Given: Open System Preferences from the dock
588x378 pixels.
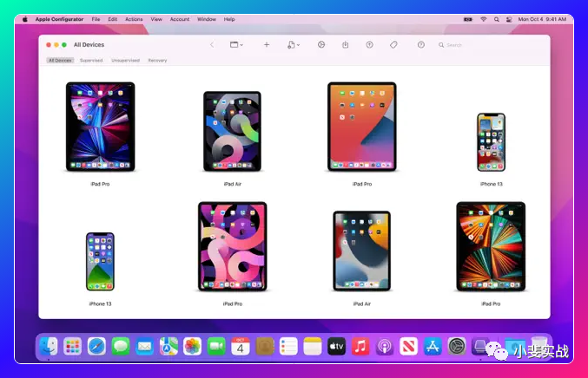Looking at the screenshot, I should [x=457, y=346].
